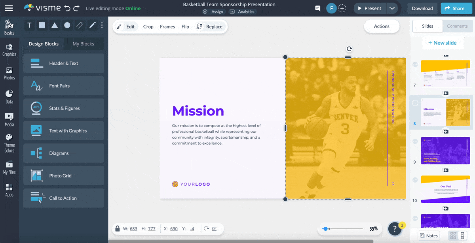The height and width of the screenshot is (243, 475).
Task: Expand the Present dropdown arrow
Action: point(392,8)
